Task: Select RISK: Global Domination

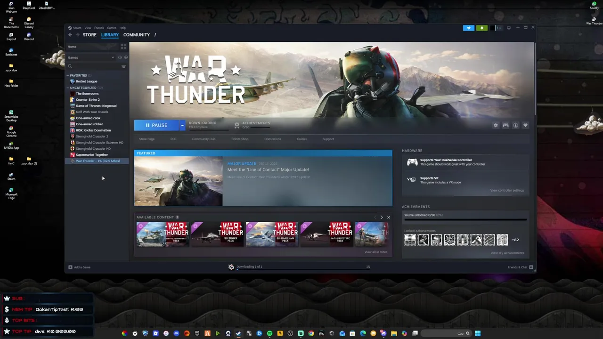Action: tap(93, 130)
